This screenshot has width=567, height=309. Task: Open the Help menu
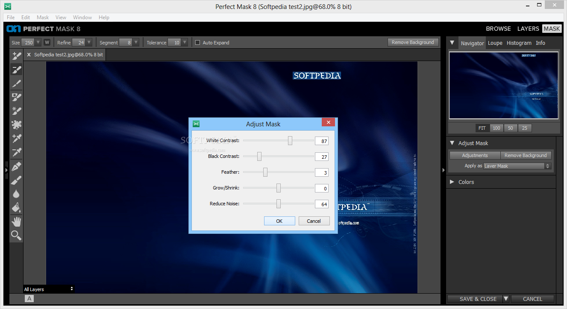(104, 17)
